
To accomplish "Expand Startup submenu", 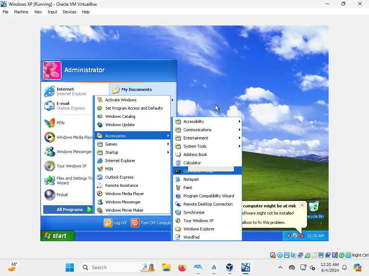I will pos(133,152).
